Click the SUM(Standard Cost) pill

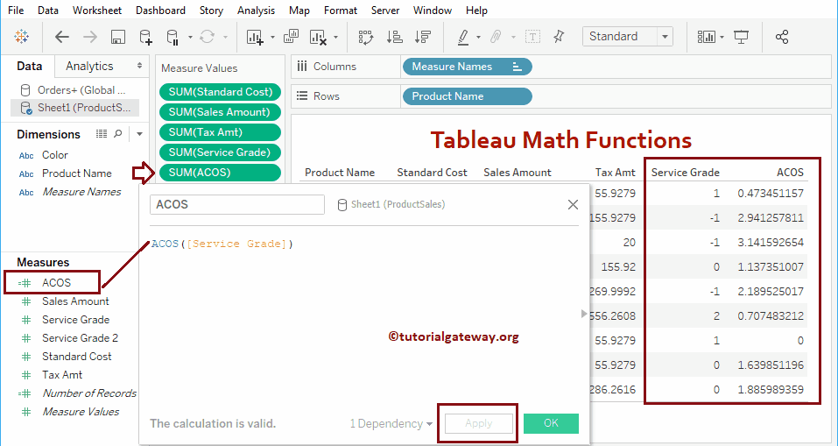pyautogui.click(x=220, y=92)
